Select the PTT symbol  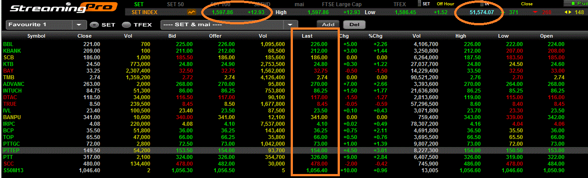pos(8,157)
